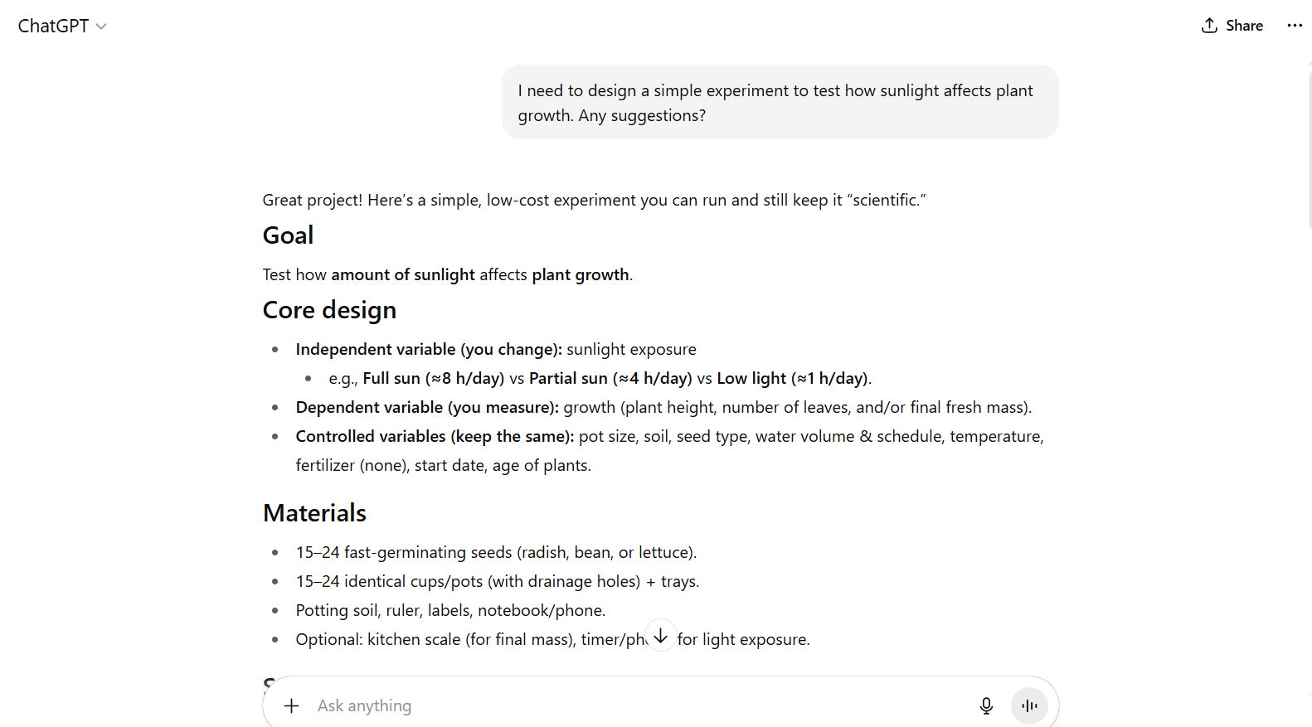Click the Potting soil, ruler, labels line
The image size is (1312, 727).
click(450, 611)
